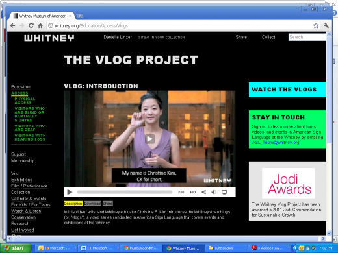Open the Danielle Linzer account link
The image size is (338, 253).
pos(118,37)
